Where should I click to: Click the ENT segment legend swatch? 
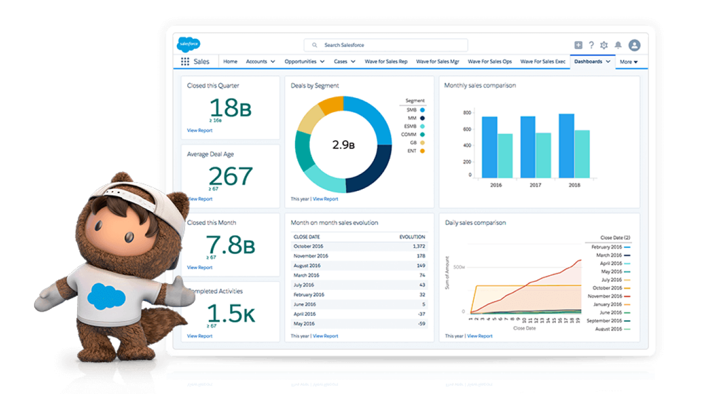click(x=422, y=151)
